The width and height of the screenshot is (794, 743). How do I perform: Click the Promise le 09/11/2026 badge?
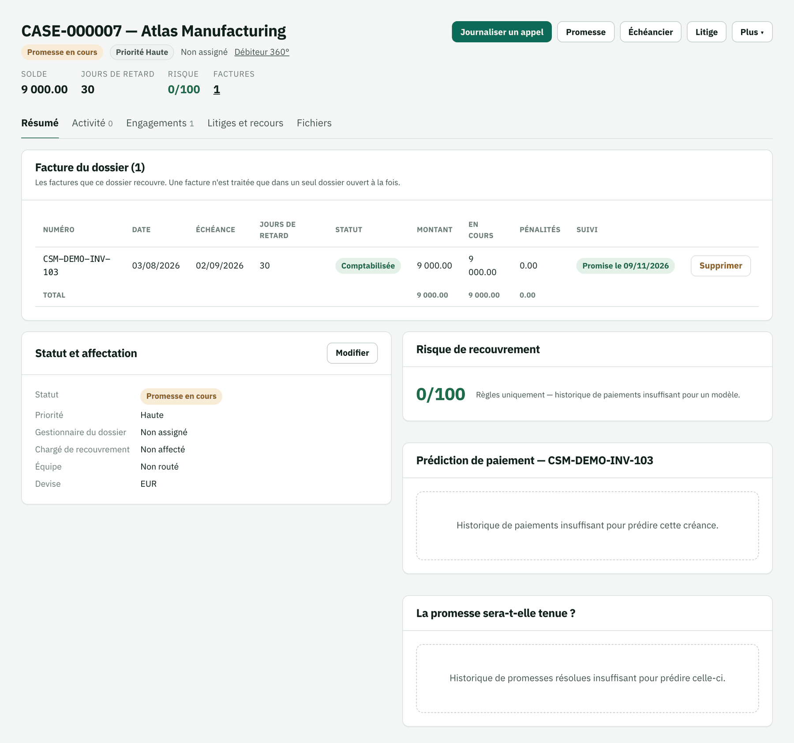[625, 266]
